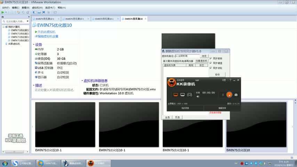Image resolution: width=297 pixels, height=167 pixels.
Task: Click the speaker volume icon in KK录像机
Action: (x=198, y=96)
